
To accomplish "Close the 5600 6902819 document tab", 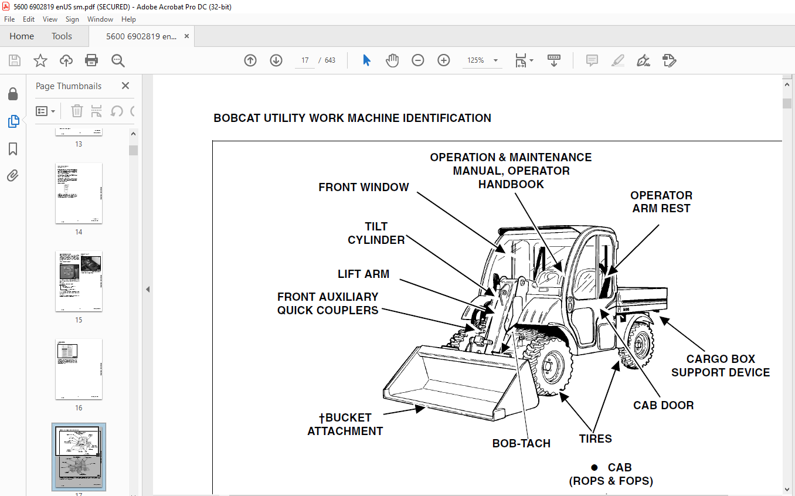I will (x=187, y=36).
